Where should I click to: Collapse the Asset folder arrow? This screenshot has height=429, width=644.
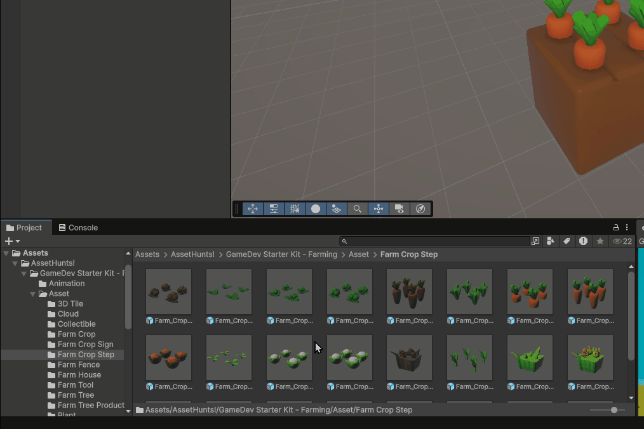click(33, 294)
